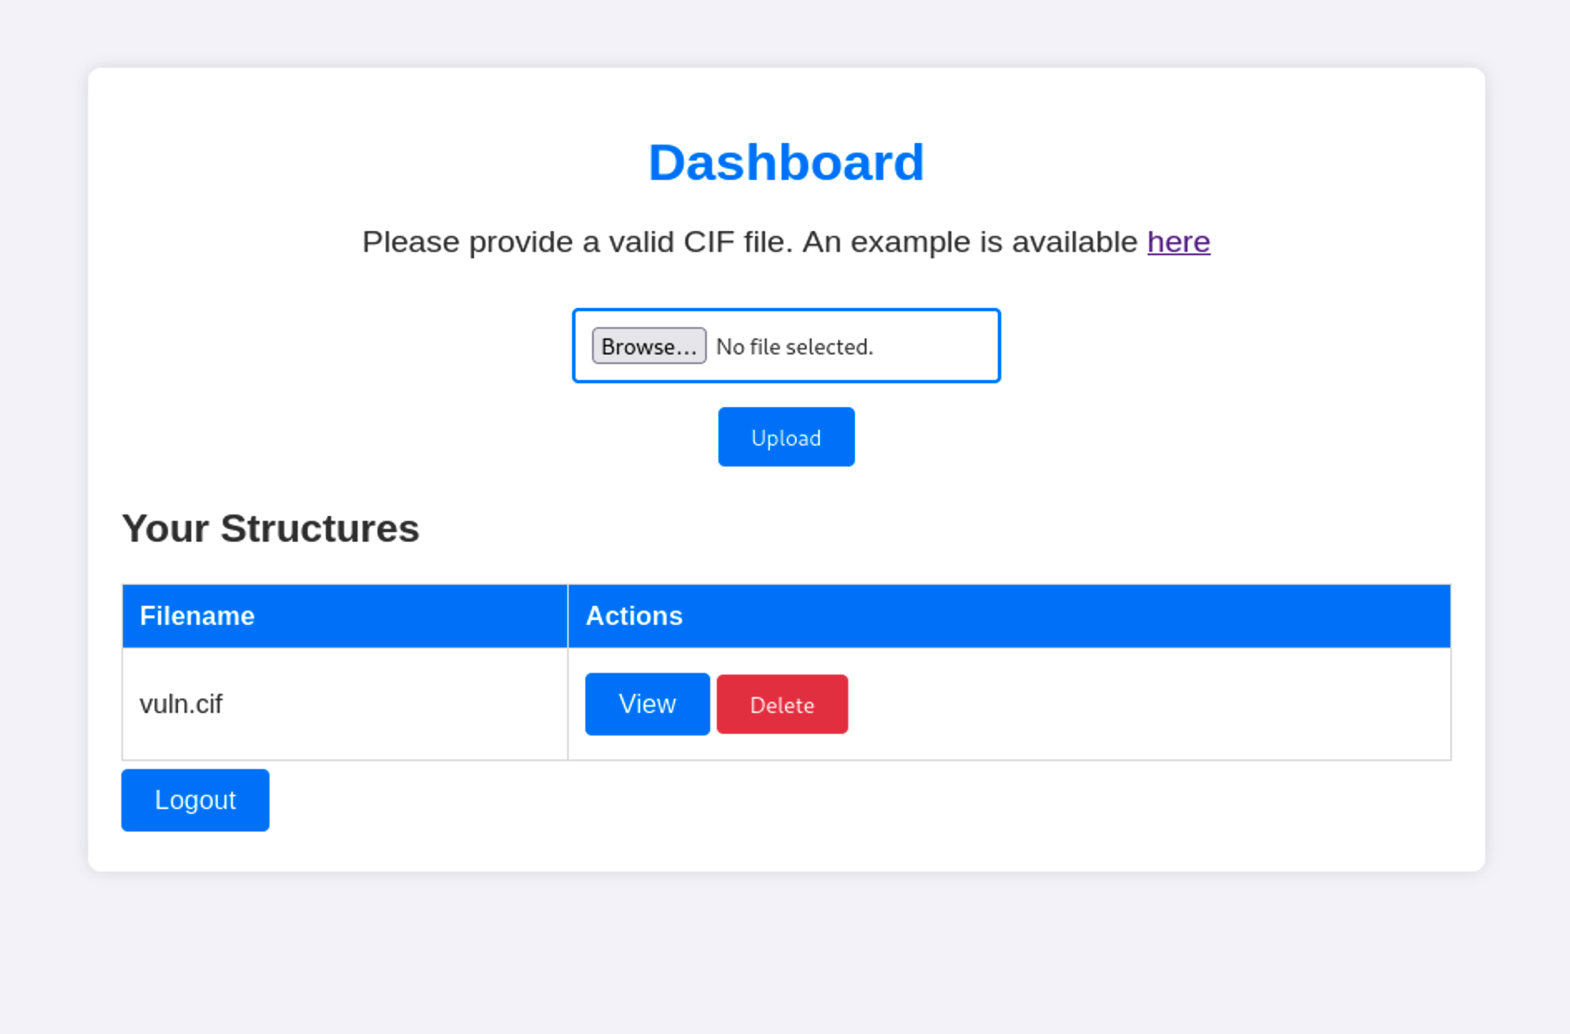Click the "Please provide a valid CIF file" text
Screen dimensions: 1570x1034
tap(541, 242)
